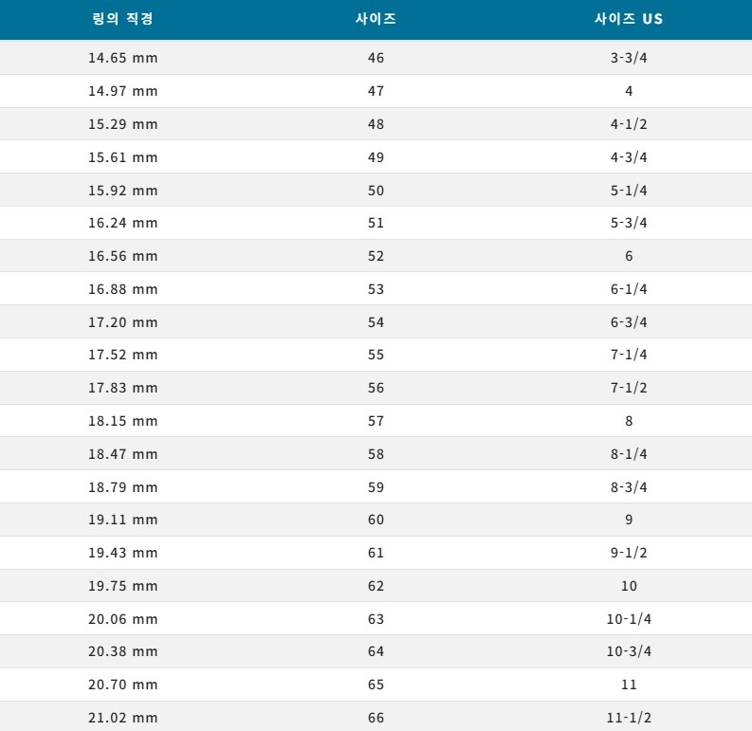Select the 19.75 mm diameter cell
This screenshot has height=731, width=752.
123,586
